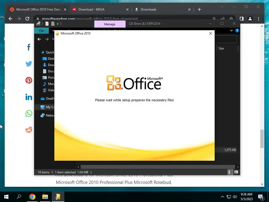Open Videos folder in navigation pane
The width and height of the screenshot is (269, 202).
coord(48,90)
